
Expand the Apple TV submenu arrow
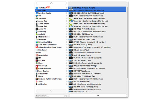[67, 29]
